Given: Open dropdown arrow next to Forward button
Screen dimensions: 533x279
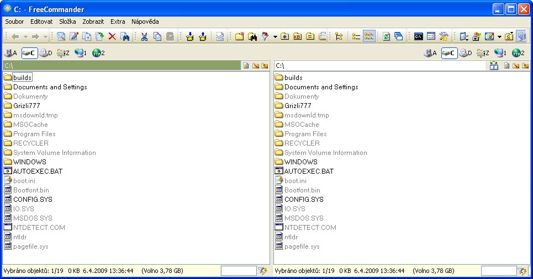Looking at the screenshot, I should click(x=44, y=36).
